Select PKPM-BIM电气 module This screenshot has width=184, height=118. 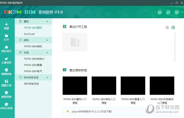(33, 71)
